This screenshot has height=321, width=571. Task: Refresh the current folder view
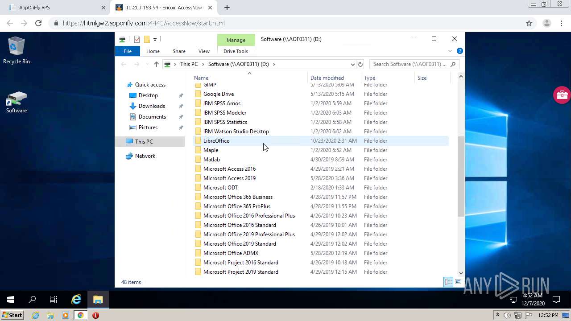coord(360,64)
